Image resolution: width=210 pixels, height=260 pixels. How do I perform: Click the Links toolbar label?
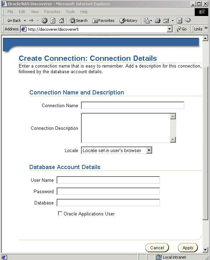click(198, 29)
